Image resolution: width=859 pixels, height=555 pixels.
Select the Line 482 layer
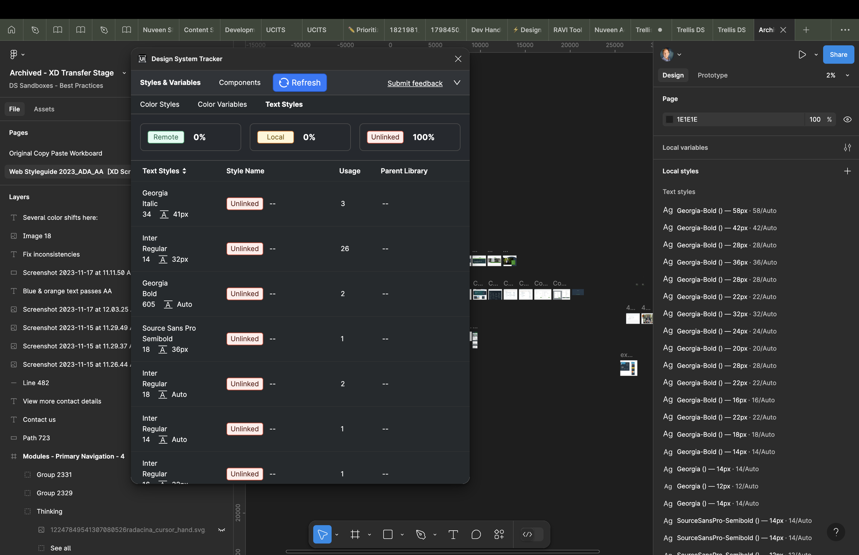click(36, 383)
